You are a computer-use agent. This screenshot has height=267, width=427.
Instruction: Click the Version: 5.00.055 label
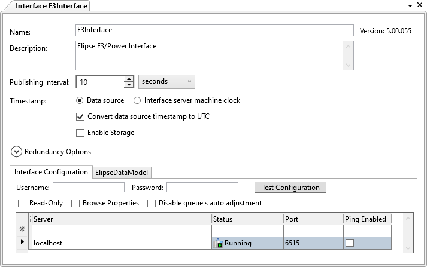click(385, 31)
